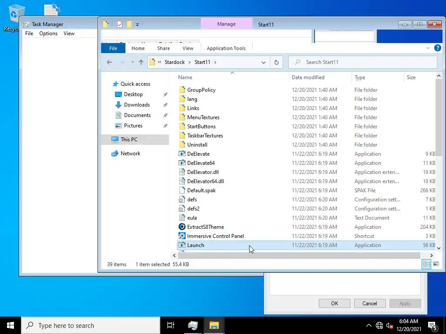This screenshot has width=446, height=334.
Task: Click the Search Start11 field
Action: (363, 62)
